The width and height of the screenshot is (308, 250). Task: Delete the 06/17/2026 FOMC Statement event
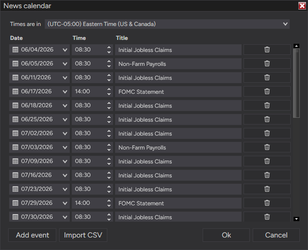(x=267, y=91)
